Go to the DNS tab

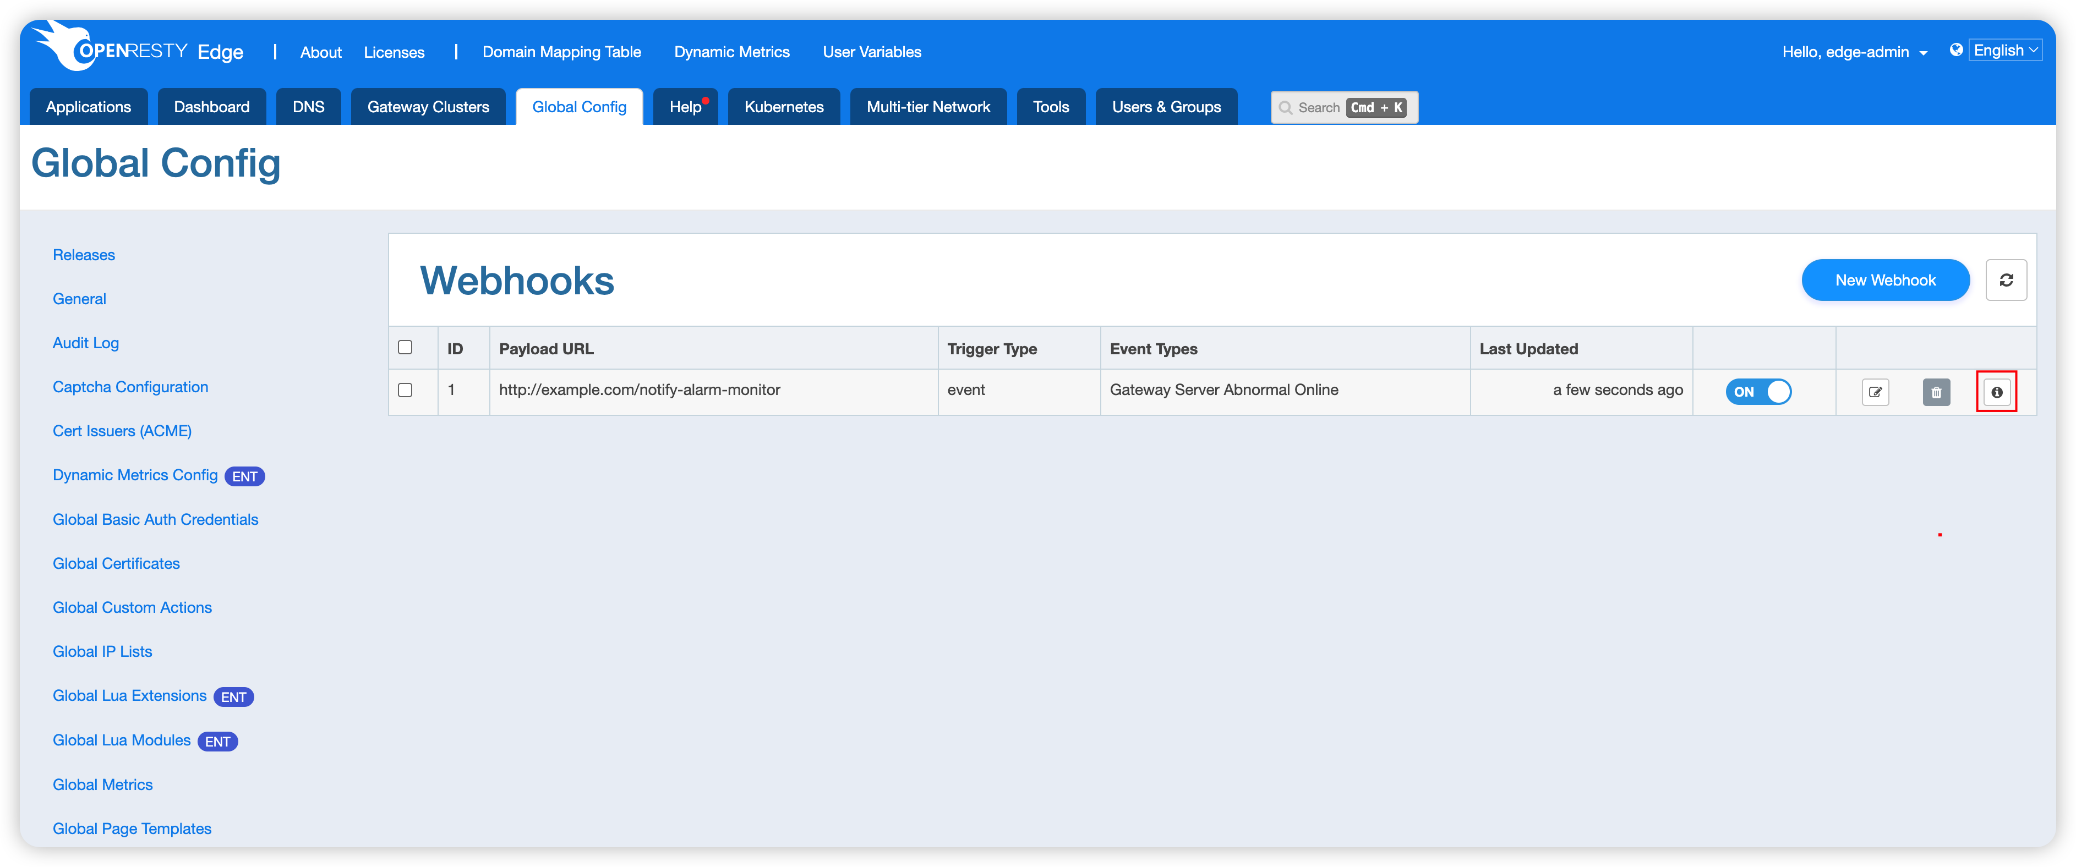click(x=309, y=106)
